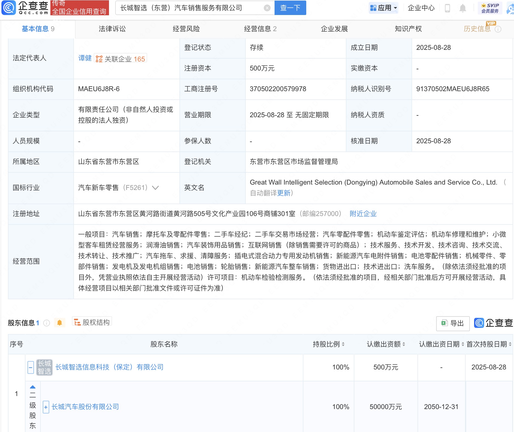The height and width of the screenshot is (432, 514).
Task: Expand the 汽车新车零售 industry chevron
Action: pos(155,188)
